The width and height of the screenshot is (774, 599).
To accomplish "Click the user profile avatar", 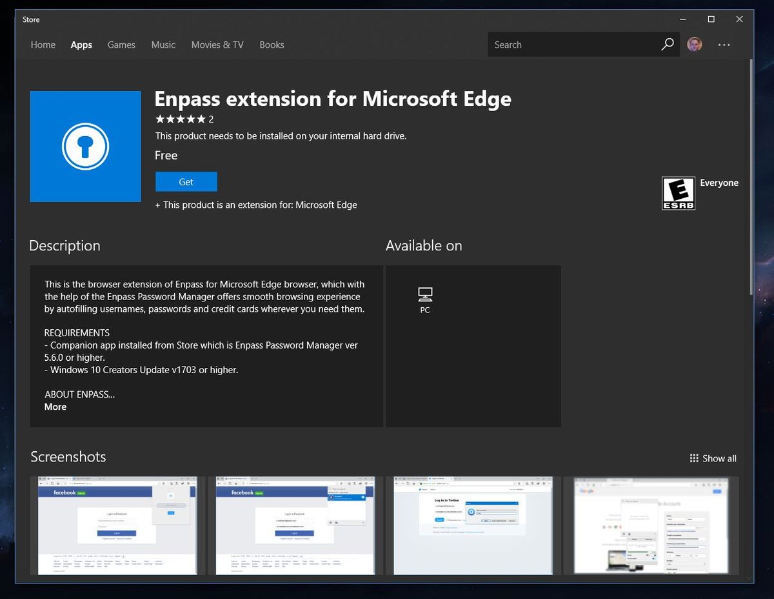I will 695,44.
